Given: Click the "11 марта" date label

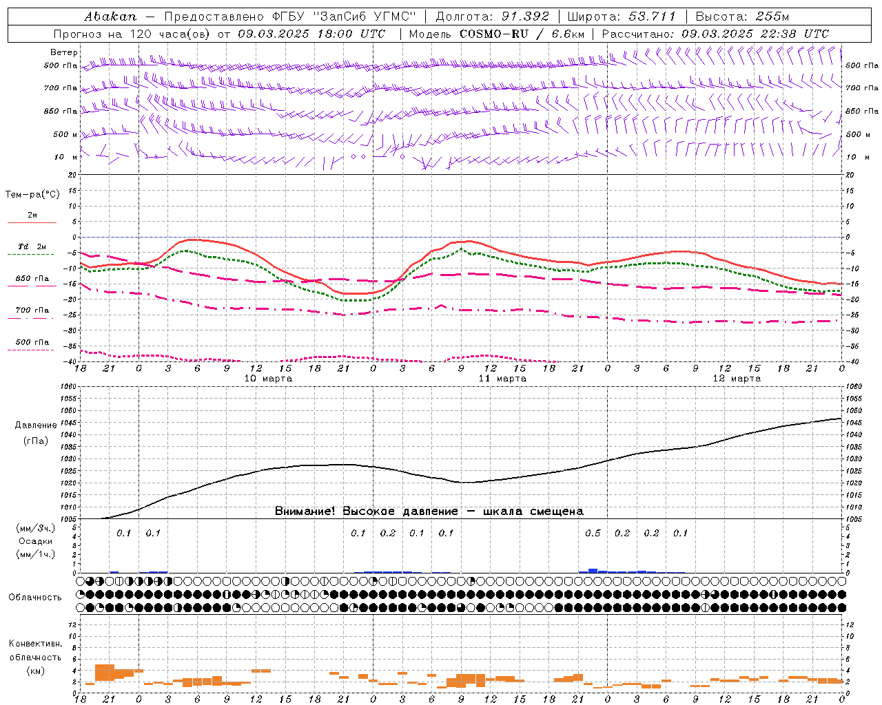Looking at the screenshot, I should coord(502,379).
